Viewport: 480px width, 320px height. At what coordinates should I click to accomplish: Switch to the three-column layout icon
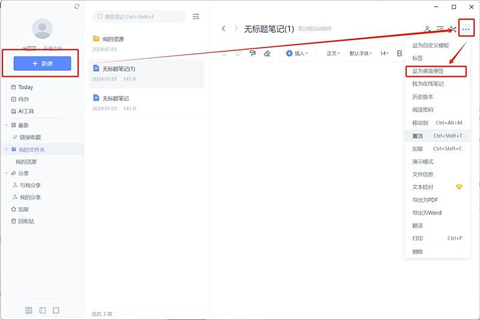pos(29,310)
